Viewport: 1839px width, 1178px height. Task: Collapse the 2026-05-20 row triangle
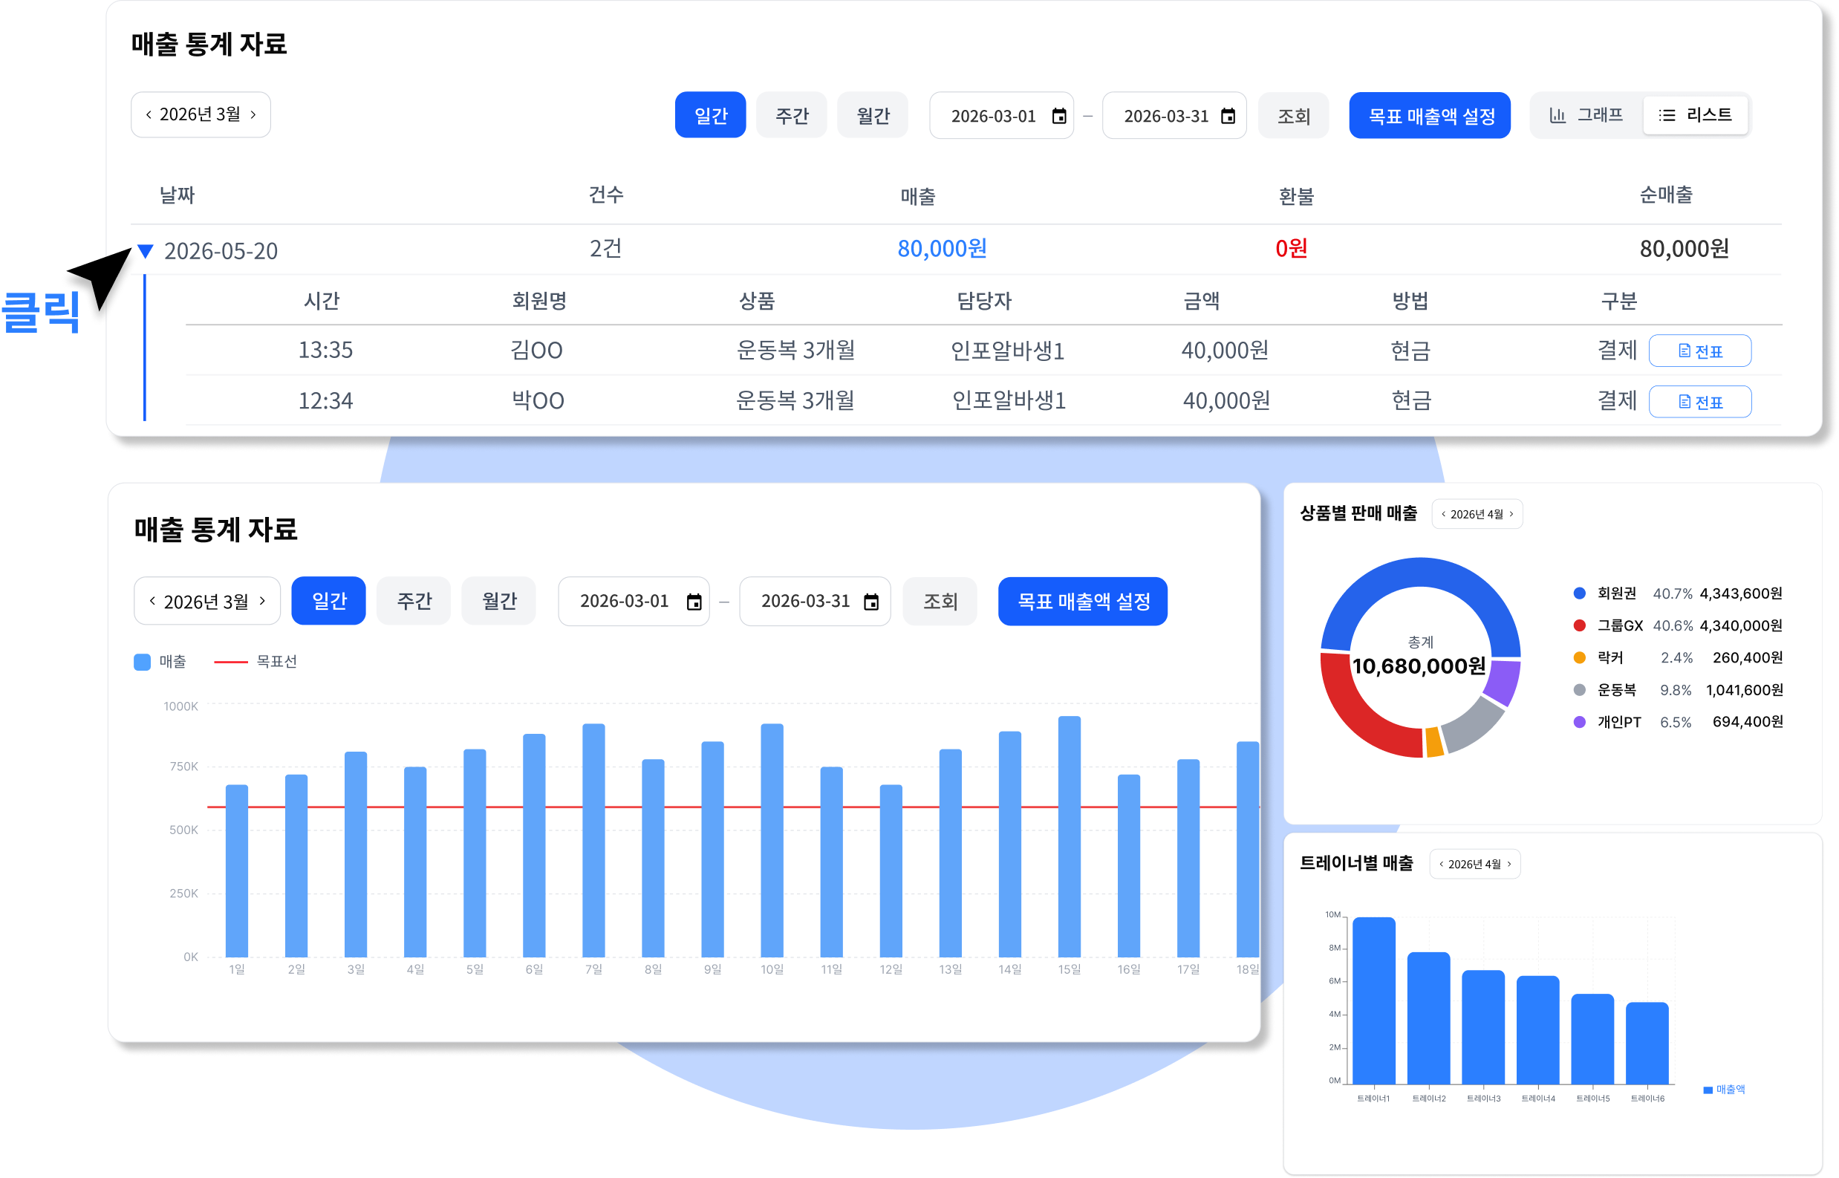tap(146, 251)
